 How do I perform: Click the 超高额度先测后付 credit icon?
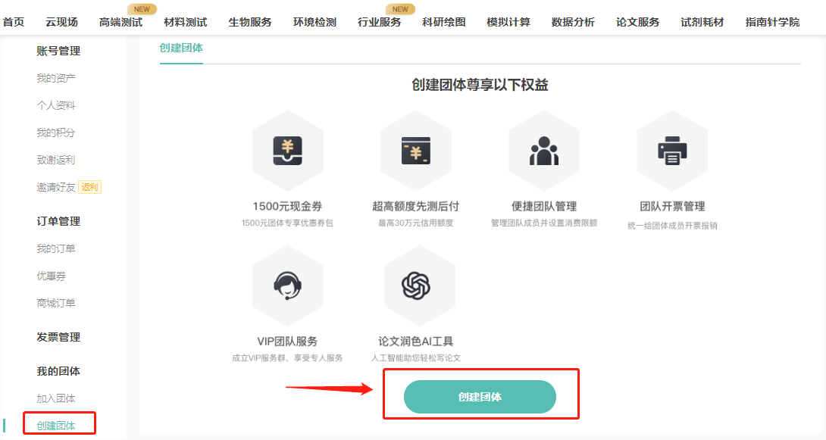(415, 149)
